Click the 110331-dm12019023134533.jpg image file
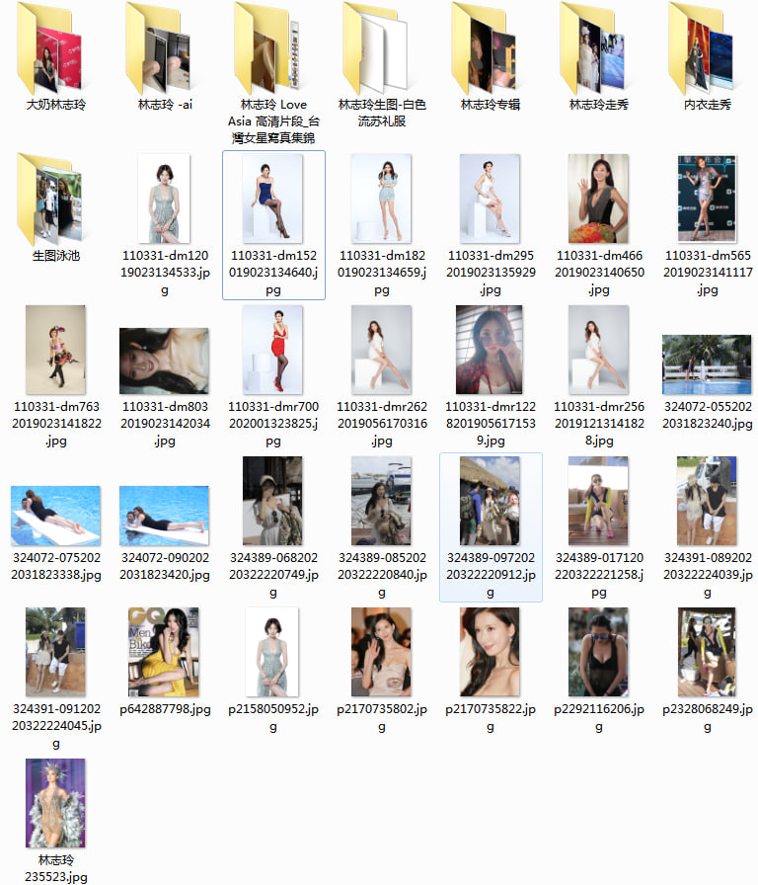758x885 pixels. tap(165, 199)
